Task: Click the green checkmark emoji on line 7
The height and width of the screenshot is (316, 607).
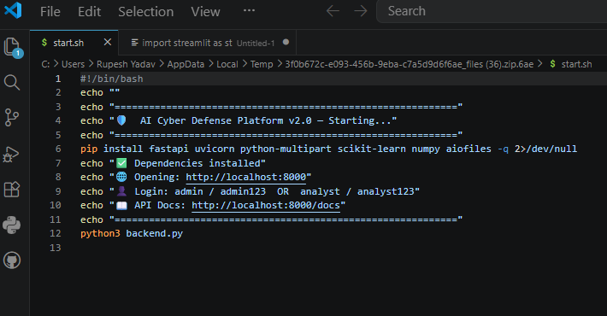Action: pyautogui.click(x=121, y=163)
